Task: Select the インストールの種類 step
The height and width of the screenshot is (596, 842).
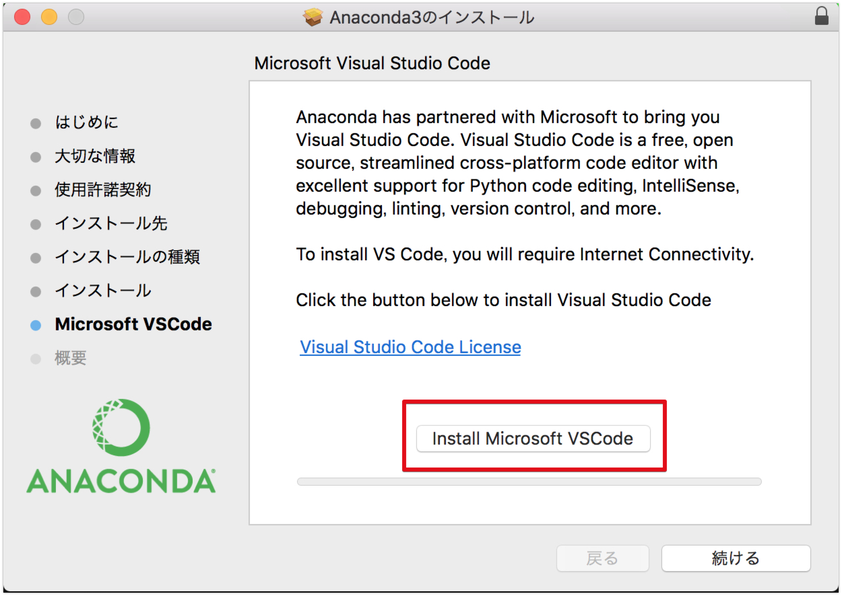Action: [x=127, y=257]
